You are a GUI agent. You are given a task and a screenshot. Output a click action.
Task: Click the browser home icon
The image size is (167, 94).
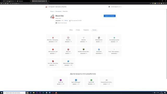[8, 3]
